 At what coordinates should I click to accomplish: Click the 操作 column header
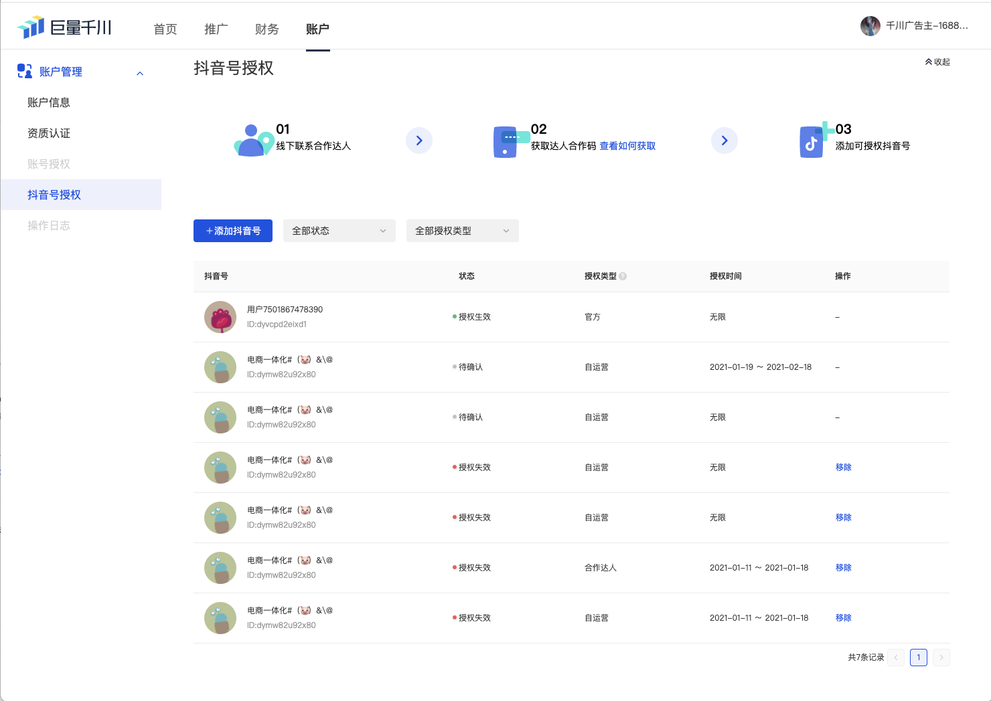click(843, 276)
